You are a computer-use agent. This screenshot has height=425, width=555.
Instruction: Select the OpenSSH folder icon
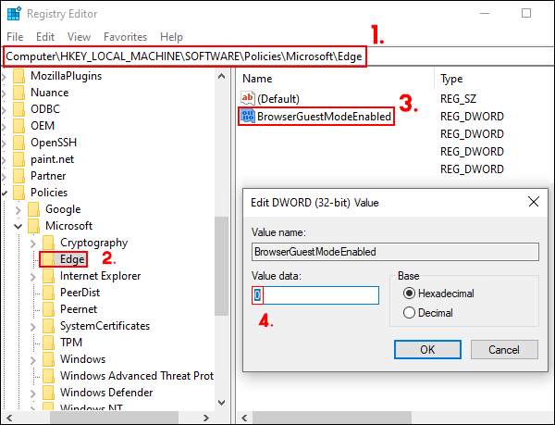tap(19, 143)
